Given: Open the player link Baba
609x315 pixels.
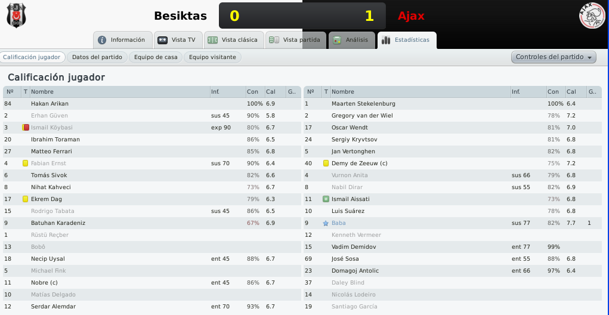Looking at the screenshot, I should (339, 223).
